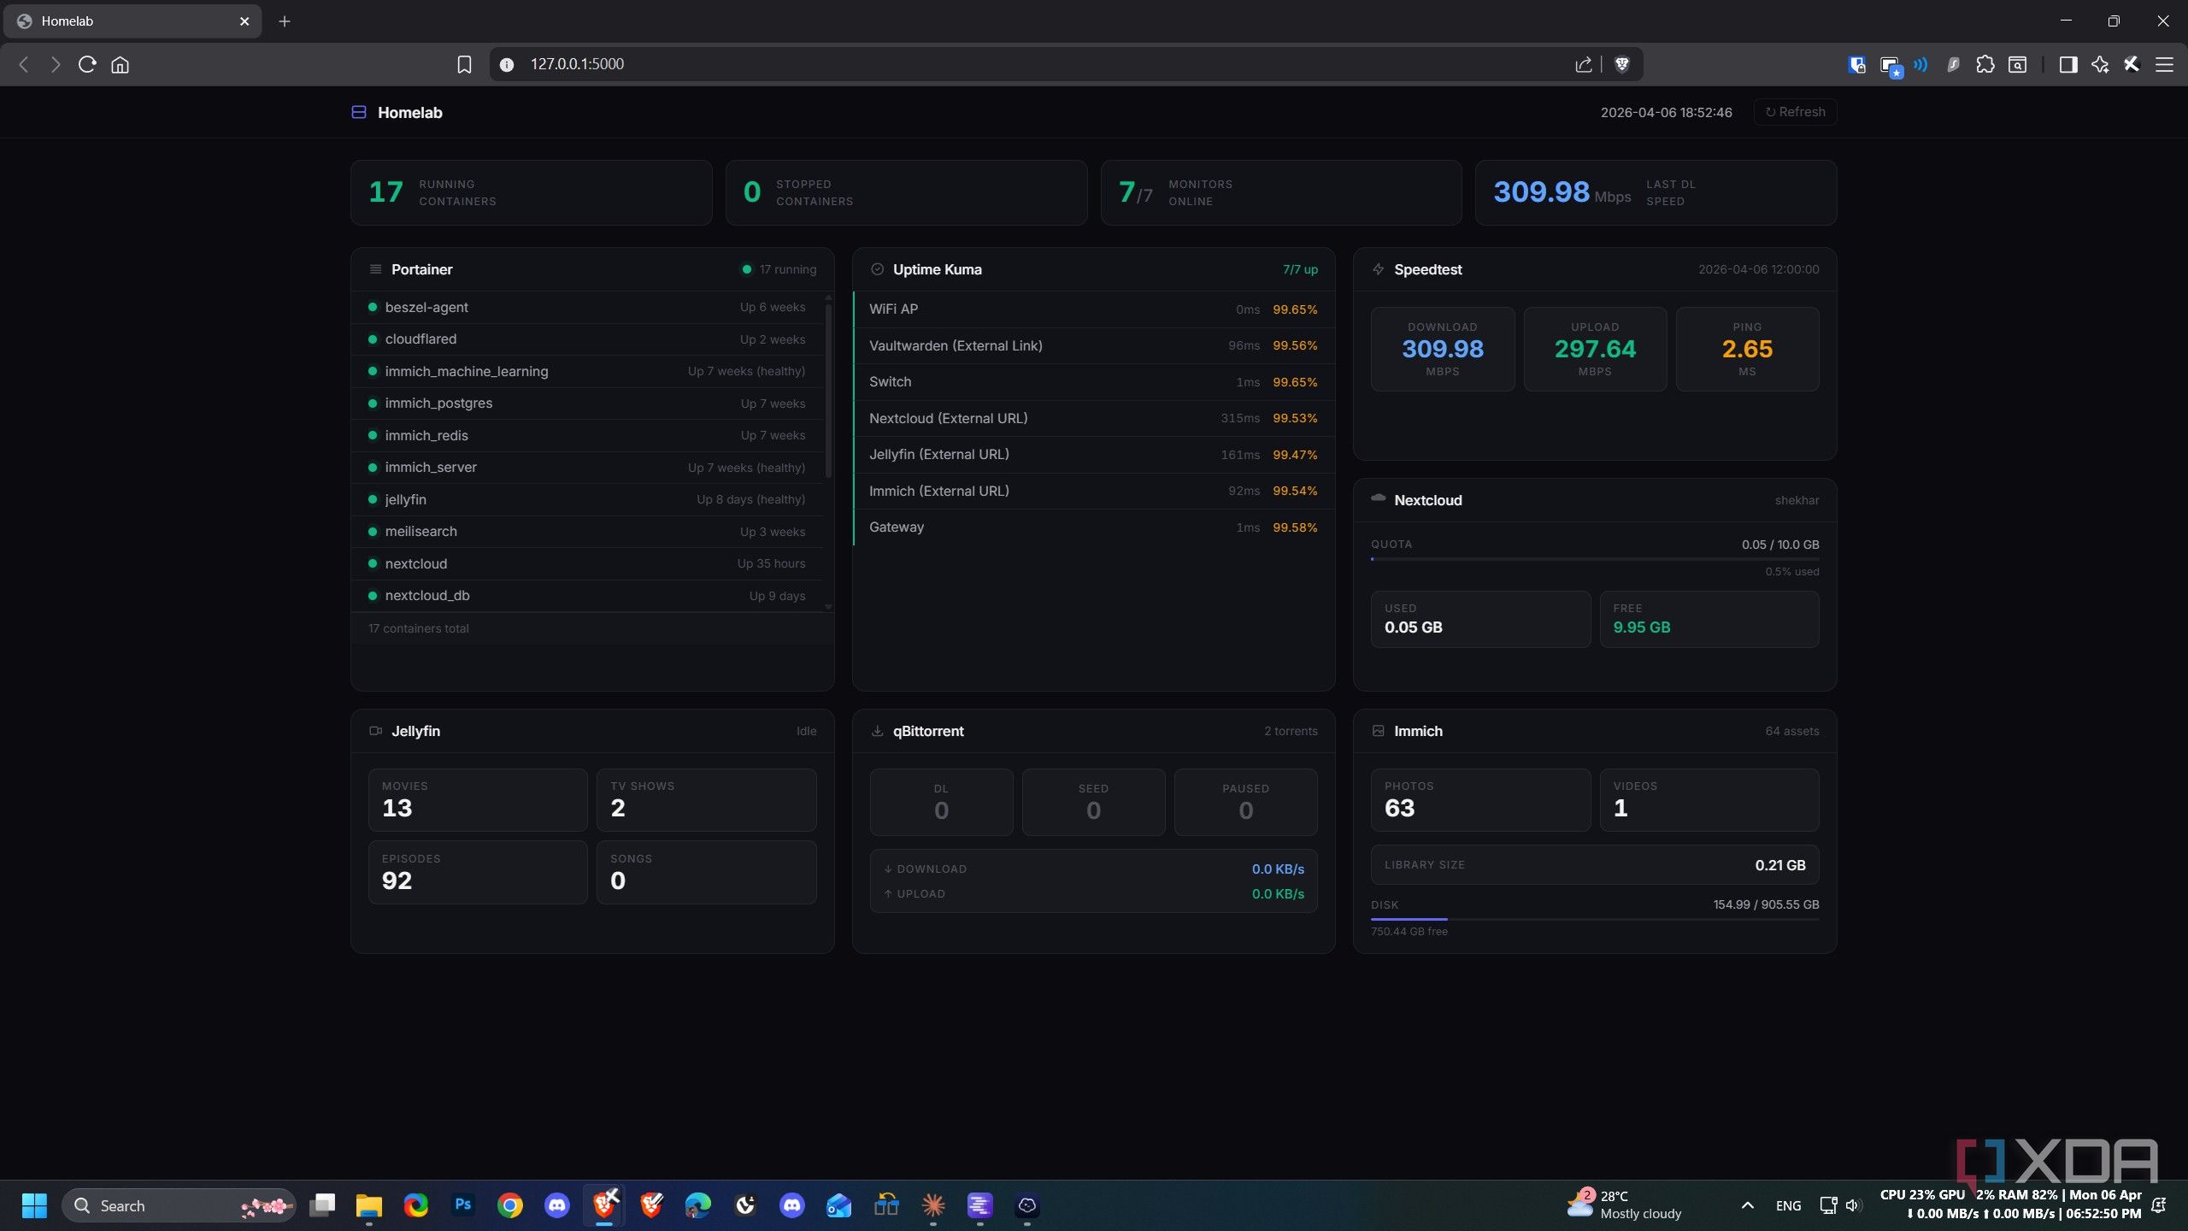Select the nextcloud_db container row
This screenshot has width=2188, height=1231.
[x=587, y=596]
